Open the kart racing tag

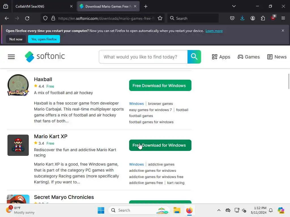[x=176, y=183]
